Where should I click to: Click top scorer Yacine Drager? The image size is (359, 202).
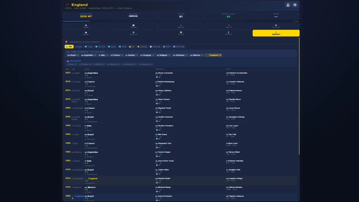[164, 152]
